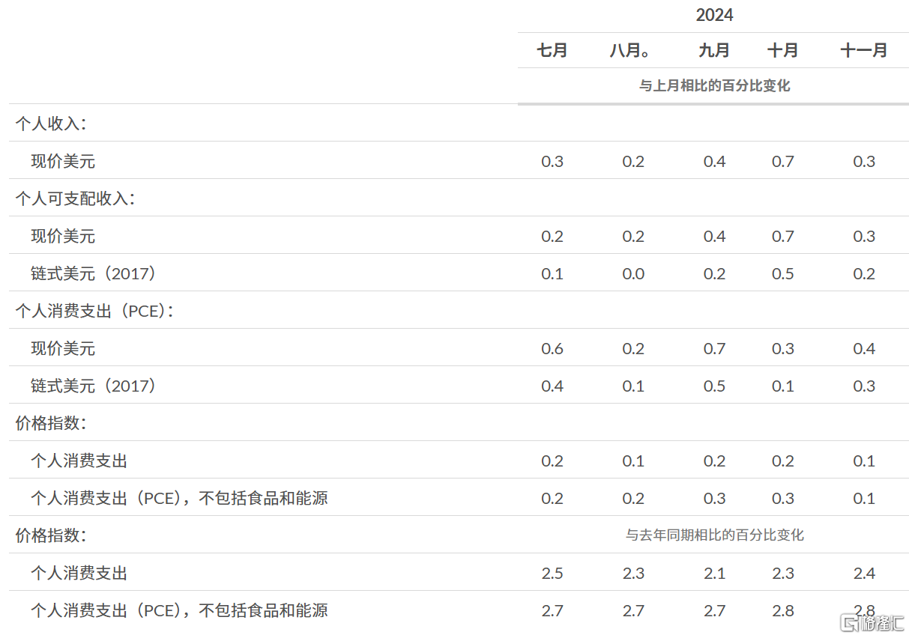Screen dimensions: 909x638
Task: Select 七月 value 0.6 for PCE 现价美元
Action: click(x=552, y=348)
